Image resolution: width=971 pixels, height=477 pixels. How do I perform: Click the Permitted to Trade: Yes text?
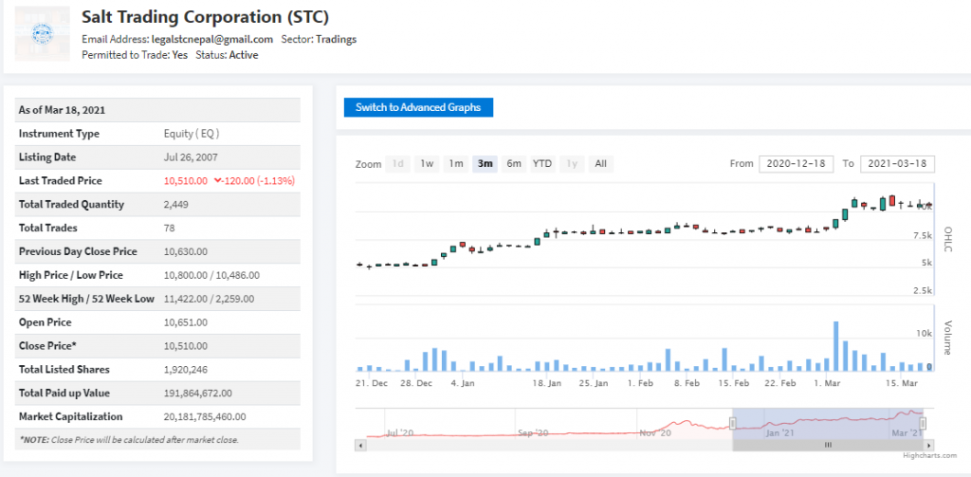[135, 54]
